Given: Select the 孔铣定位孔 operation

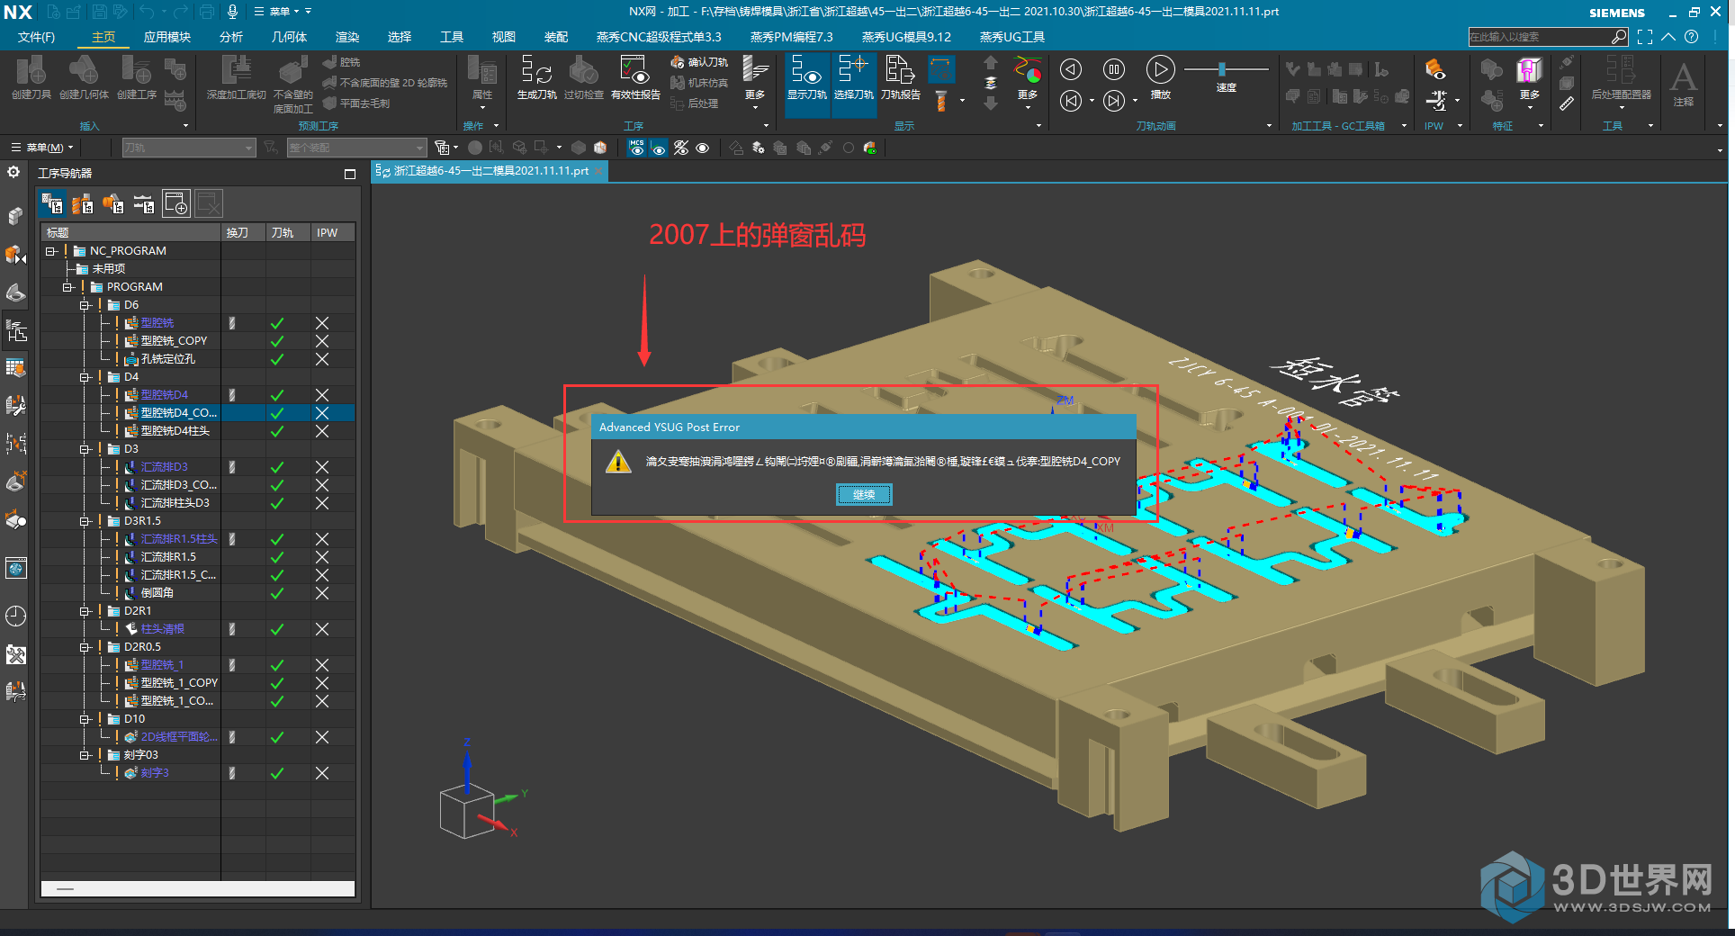Looking at the screenshot, I should [167, 359].
